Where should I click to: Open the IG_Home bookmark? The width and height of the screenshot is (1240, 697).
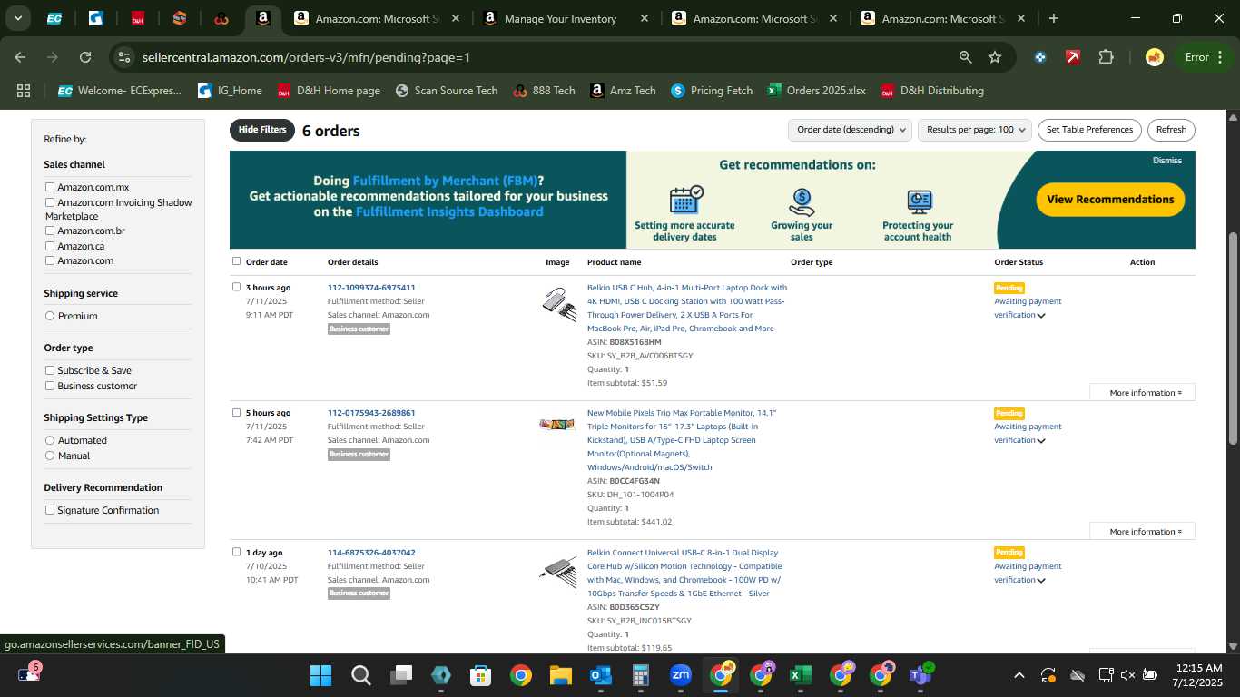(x=230, y=91)
